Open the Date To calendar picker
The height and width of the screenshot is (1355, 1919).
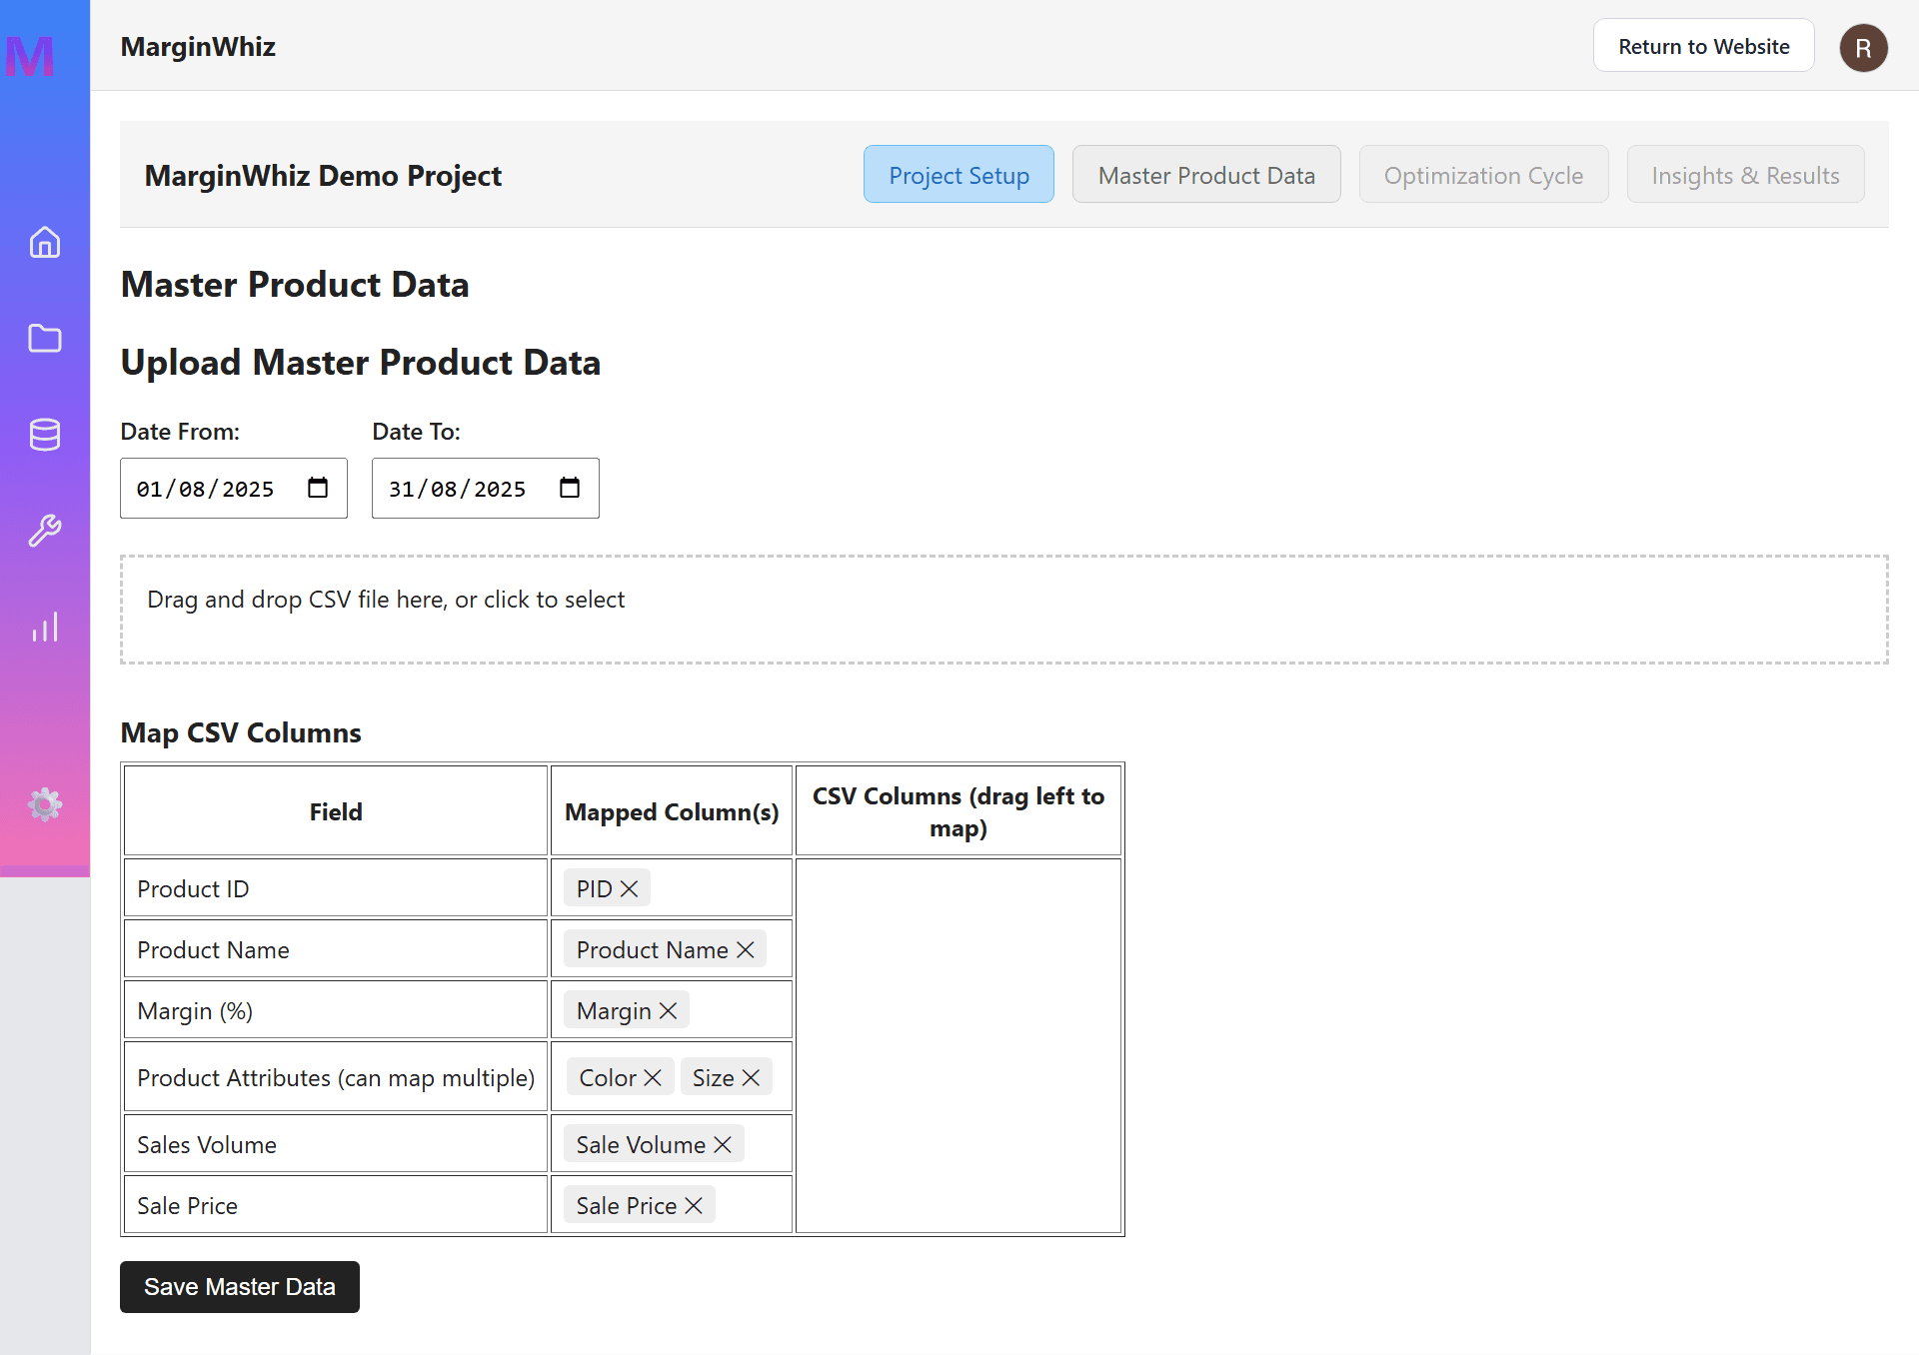570,488
